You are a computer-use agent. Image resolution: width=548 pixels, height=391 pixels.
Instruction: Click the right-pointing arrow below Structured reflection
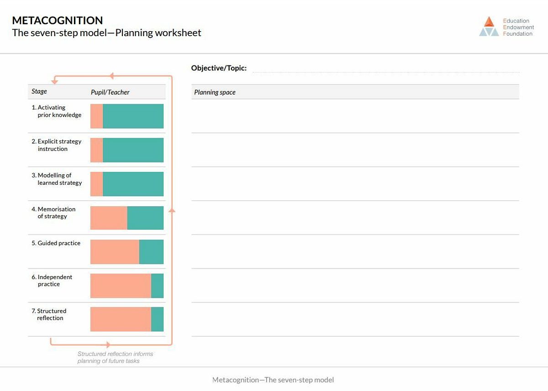pyautogui.click(x=108, y=345)
